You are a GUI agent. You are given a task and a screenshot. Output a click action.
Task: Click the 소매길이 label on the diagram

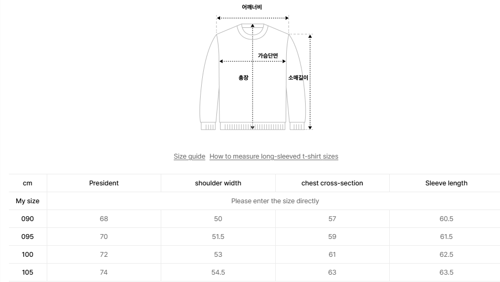tap(298, 78)
